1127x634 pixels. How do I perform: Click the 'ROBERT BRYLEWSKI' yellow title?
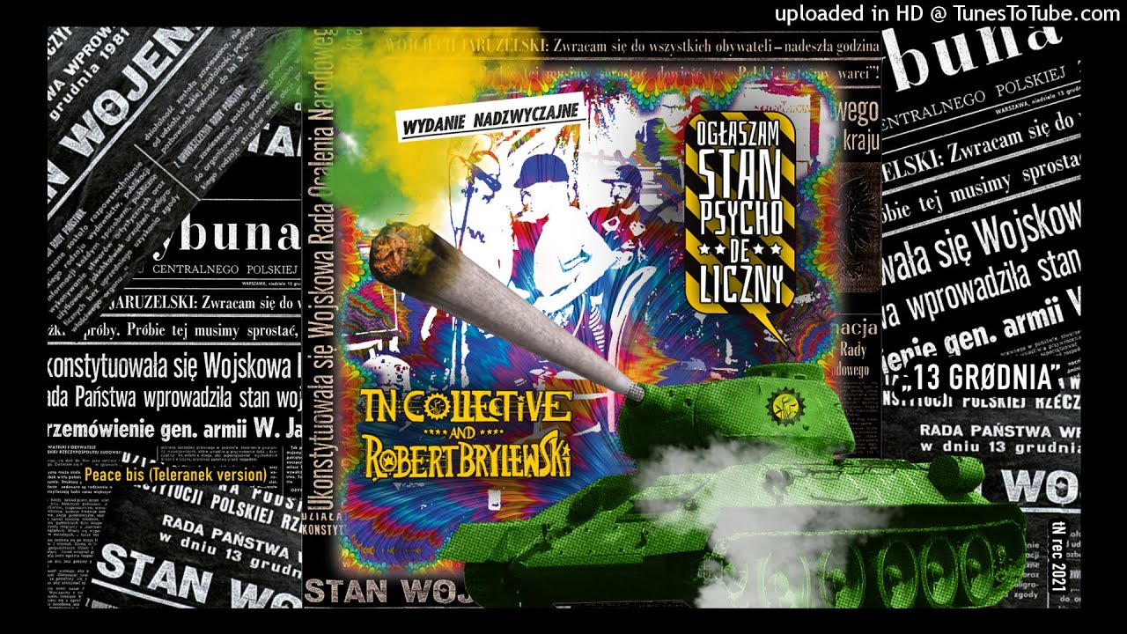click(467, 461)
